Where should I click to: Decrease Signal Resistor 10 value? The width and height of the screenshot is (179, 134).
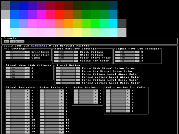point(8,120)
